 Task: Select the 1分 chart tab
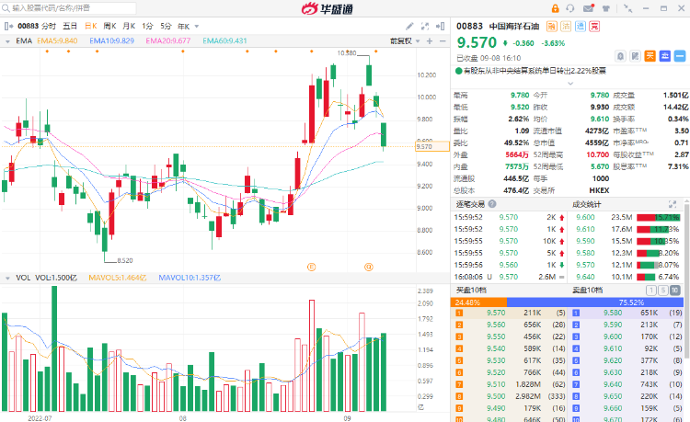point(147,27)
